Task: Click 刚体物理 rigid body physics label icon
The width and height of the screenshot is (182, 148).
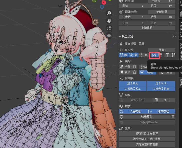Action: 121,12
